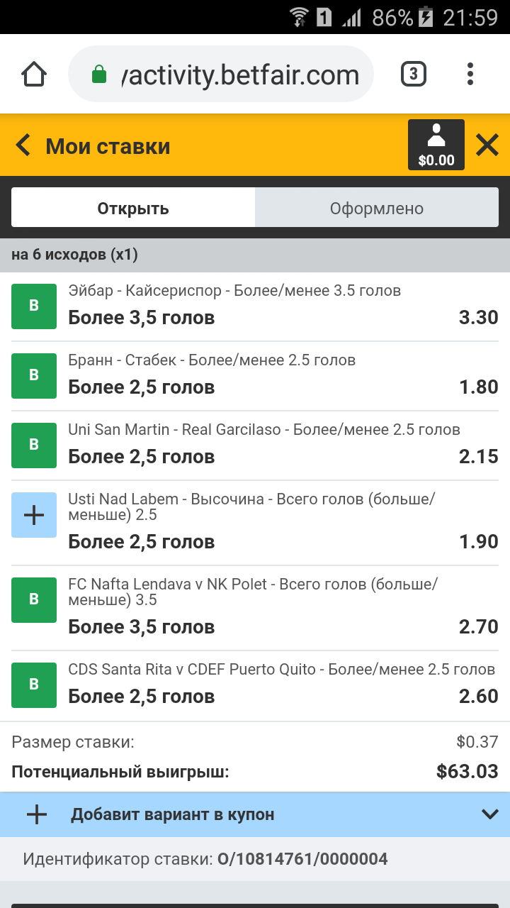The image size is (510, 908).
Task: Open the Chrome three-dot menu
Action: click(x=470, y=74)
